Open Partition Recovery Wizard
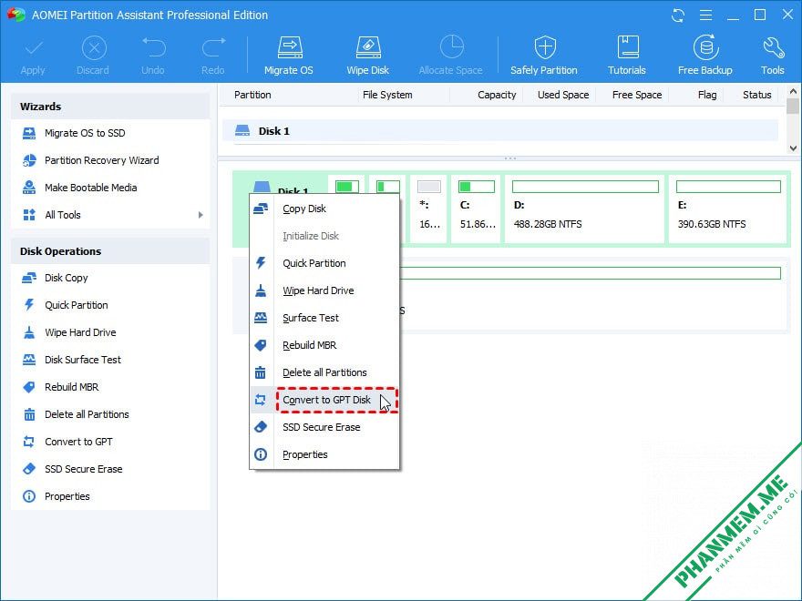Image resolution: width=802 pixels, height=601 pixels. (110, 160)
